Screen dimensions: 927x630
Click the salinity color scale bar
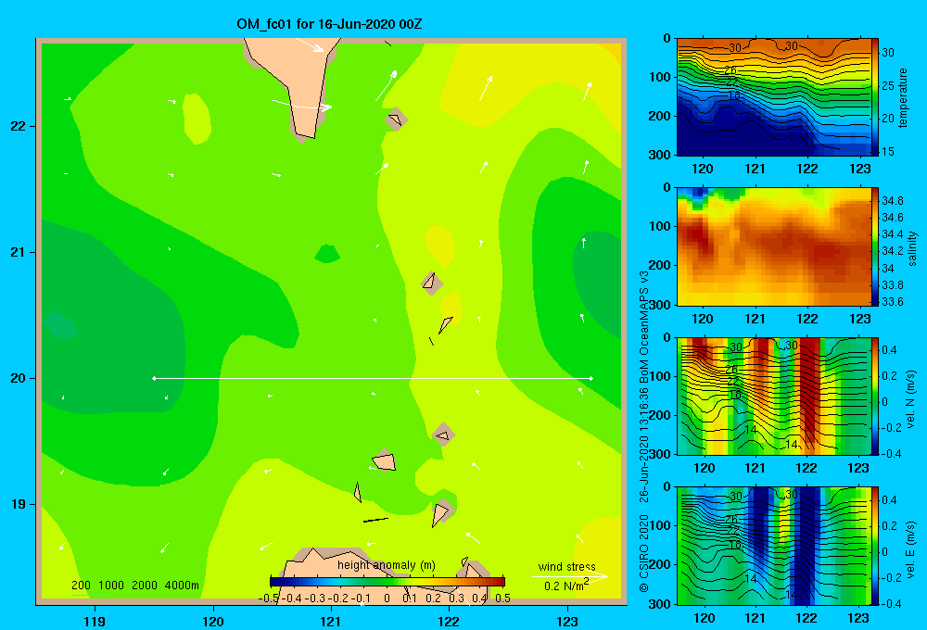876,246
